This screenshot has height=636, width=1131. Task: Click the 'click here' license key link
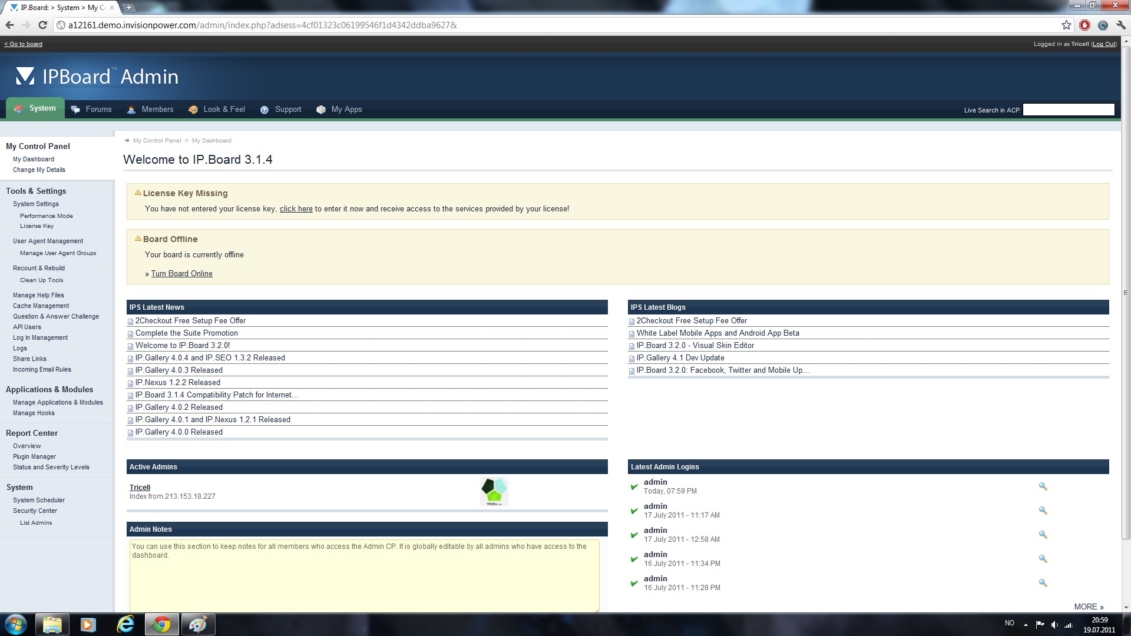click(296, 208)
